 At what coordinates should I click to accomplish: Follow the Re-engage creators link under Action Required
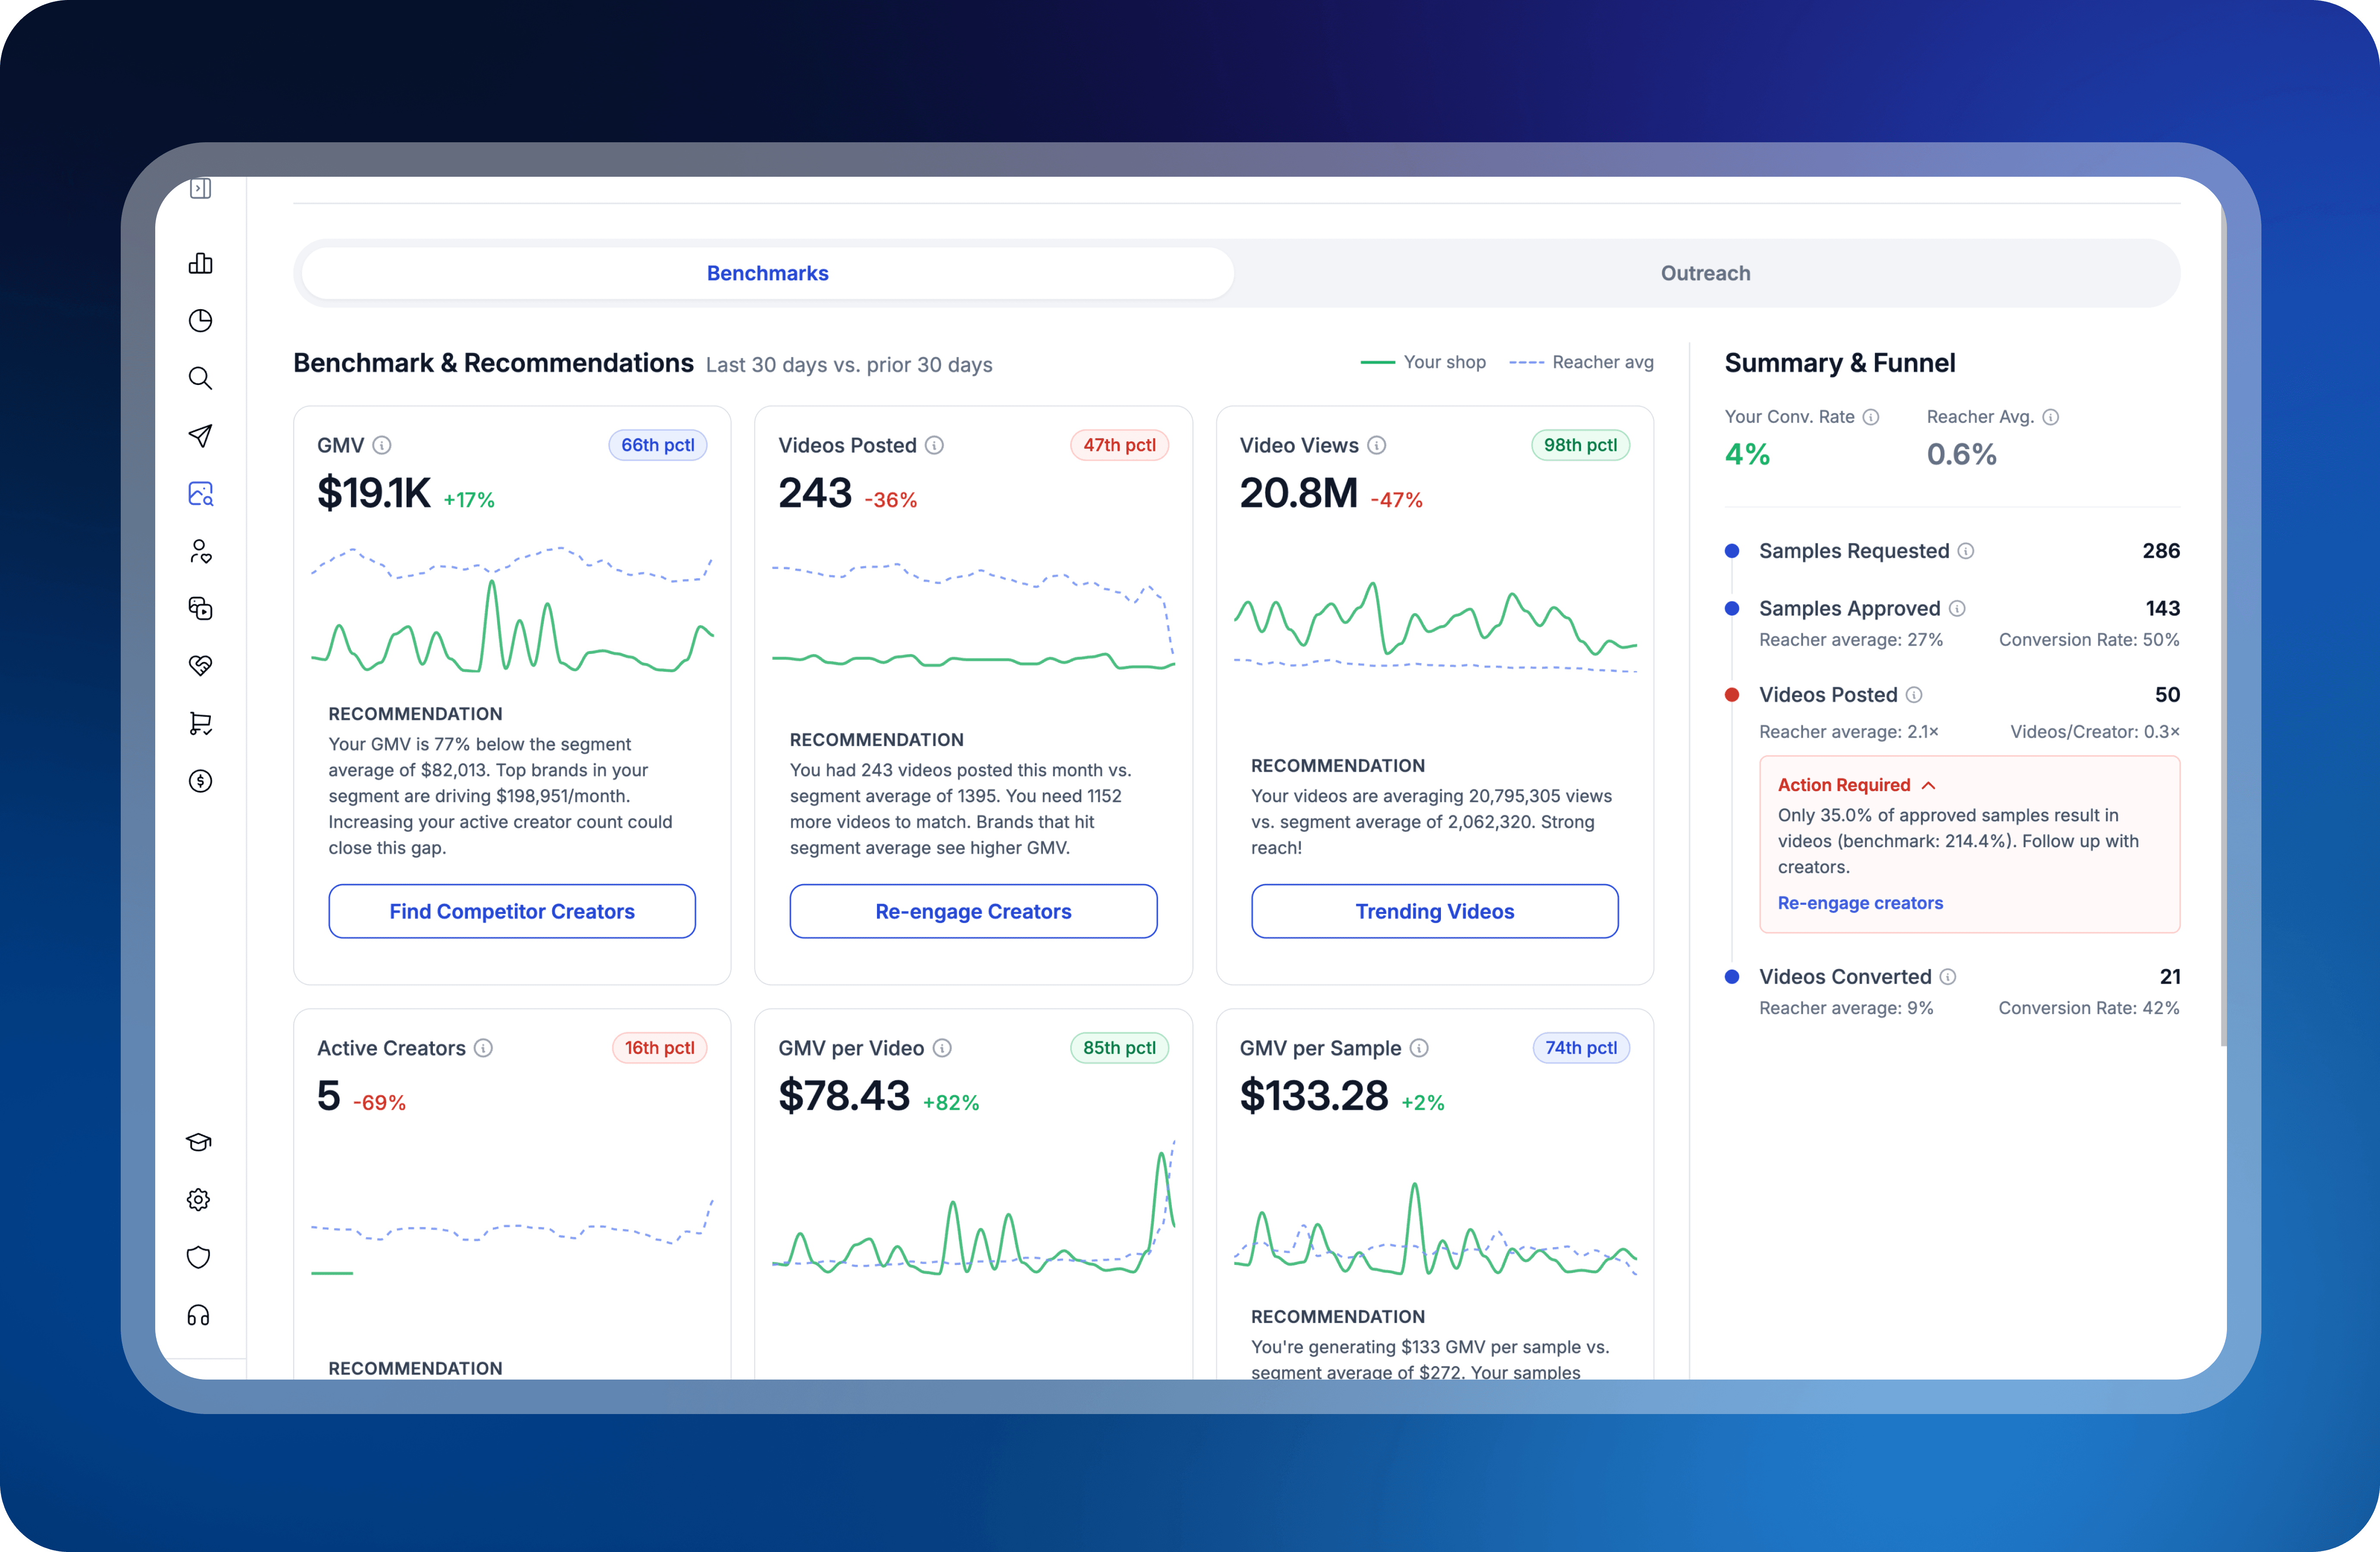tap(1860, 903)
